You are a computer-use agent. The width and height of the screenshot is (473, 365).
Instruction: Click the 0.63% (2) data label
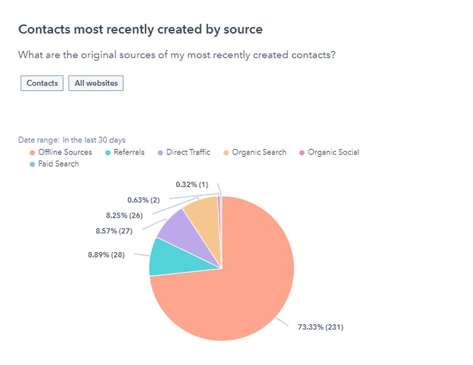point(145,200)
